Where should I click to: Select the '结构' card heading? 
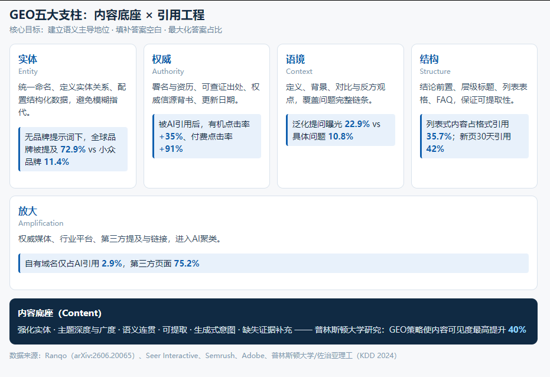coord(429,59)
